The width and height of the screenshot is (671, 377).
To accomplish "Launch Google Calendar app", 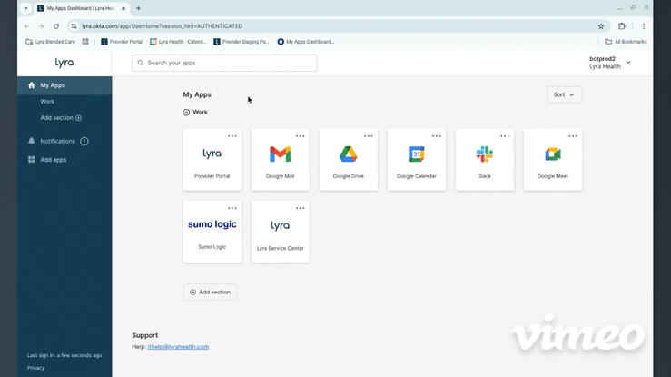I will tap(416, 160).
